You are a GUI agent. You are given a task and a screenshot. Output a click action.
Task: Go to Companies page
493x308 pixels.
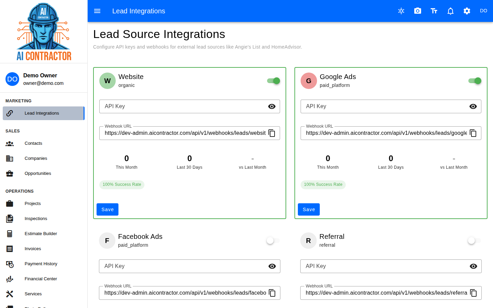point(43,158)
